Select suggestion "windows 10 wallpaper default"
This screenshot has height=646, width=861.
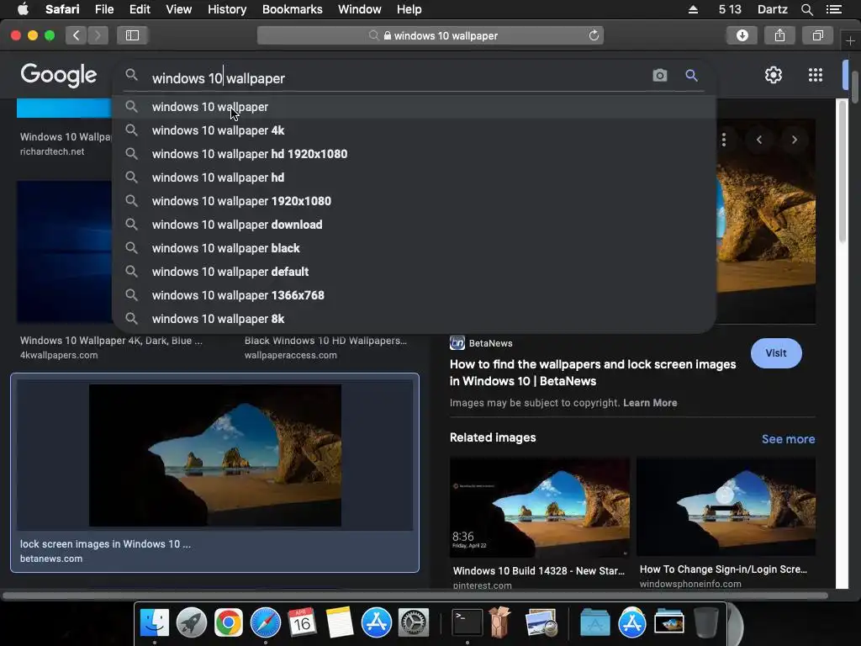[x=414, y=272]
